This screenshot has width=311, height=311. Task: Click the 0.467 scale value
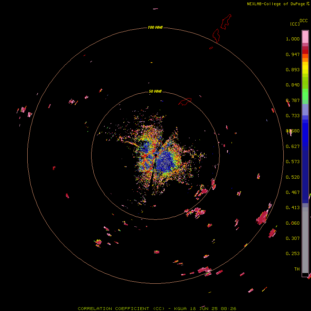tap(293, 192)
